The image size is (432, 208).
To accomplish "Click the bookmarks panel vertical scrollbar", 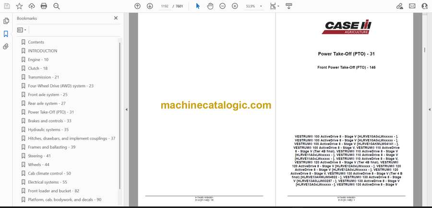I will click(120, 116).
